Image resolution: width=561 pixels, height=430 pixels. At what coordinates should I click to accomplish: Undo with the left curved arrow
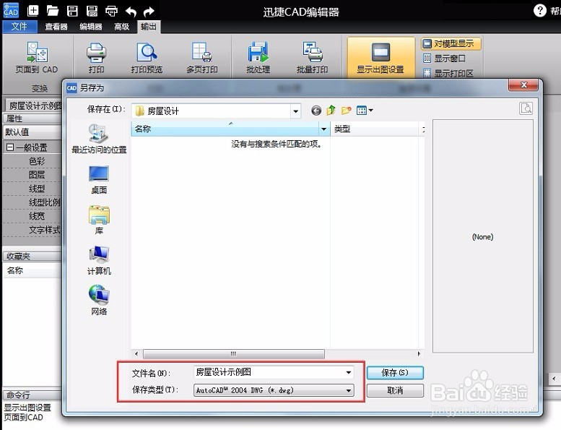coord(131,12)
